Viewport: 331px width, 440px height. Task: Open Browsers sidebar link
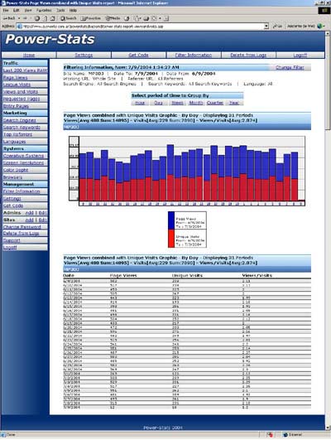click(x=12, y=177)
